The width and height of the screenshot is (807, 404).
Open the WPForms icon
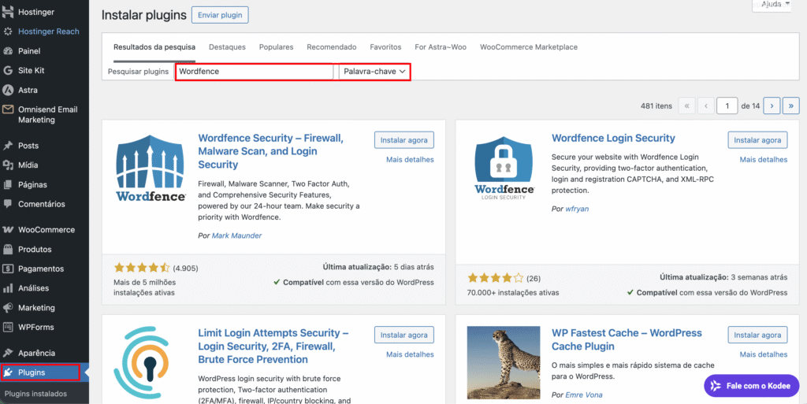(8, 327)
